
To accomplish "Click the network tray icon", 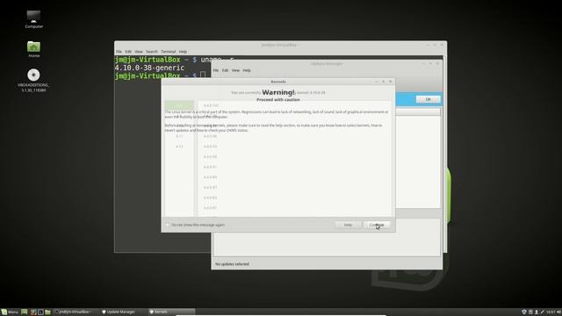I will tap(542, 312).
